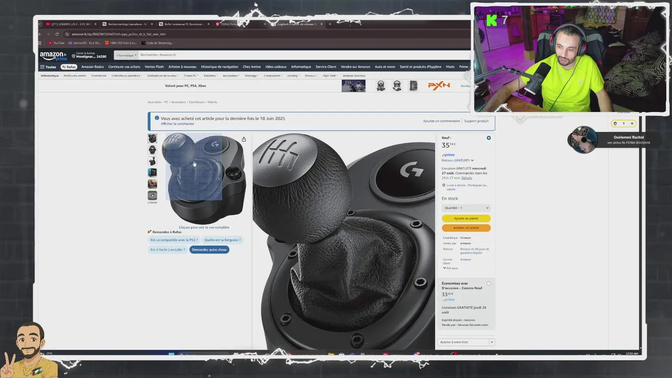Open Idées cadeaux in the nav bar
Screen dimensions: 672x378
(276, 67)
